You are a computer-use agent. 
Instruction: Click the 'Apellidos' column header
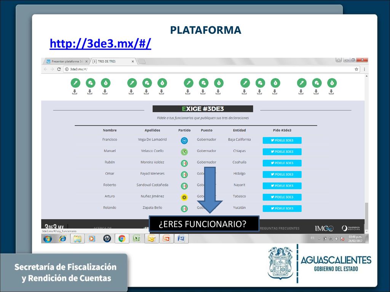click(152, 130)
